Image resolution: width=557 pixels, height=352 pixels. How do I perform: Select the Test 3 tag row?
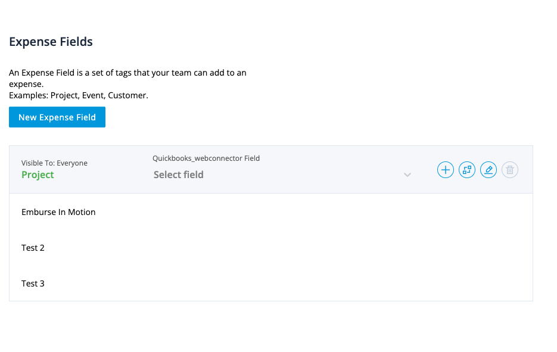(x=33, y=284)
